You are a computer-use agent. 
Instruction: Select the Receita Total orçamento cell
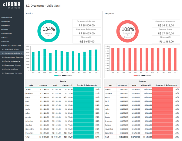[43, 137]
